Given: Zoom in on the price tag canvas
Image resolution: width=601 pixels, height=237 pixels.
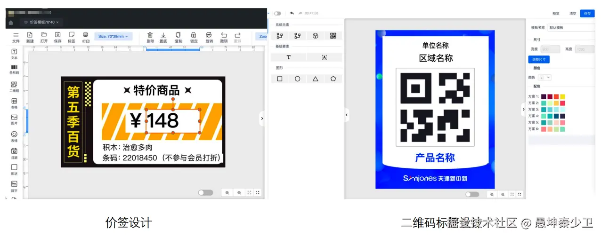Looking at the screenshot, I should [227, 193].
